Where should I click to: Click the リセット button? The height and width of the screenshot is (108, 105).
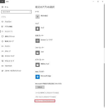pos(40,87)
